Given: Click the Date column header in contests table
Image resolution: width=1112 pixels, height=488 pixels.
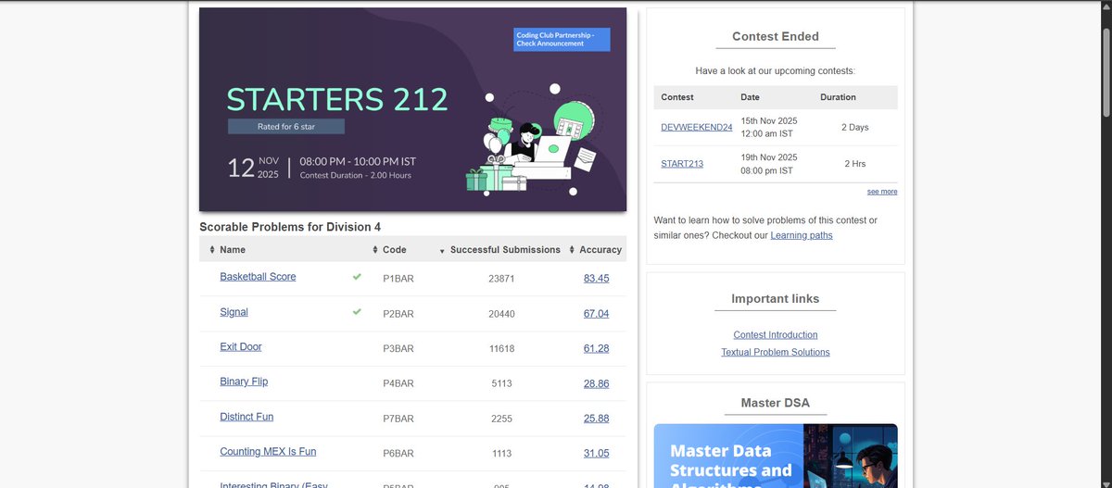Looking at the screenshot, I should click(751, 97).
